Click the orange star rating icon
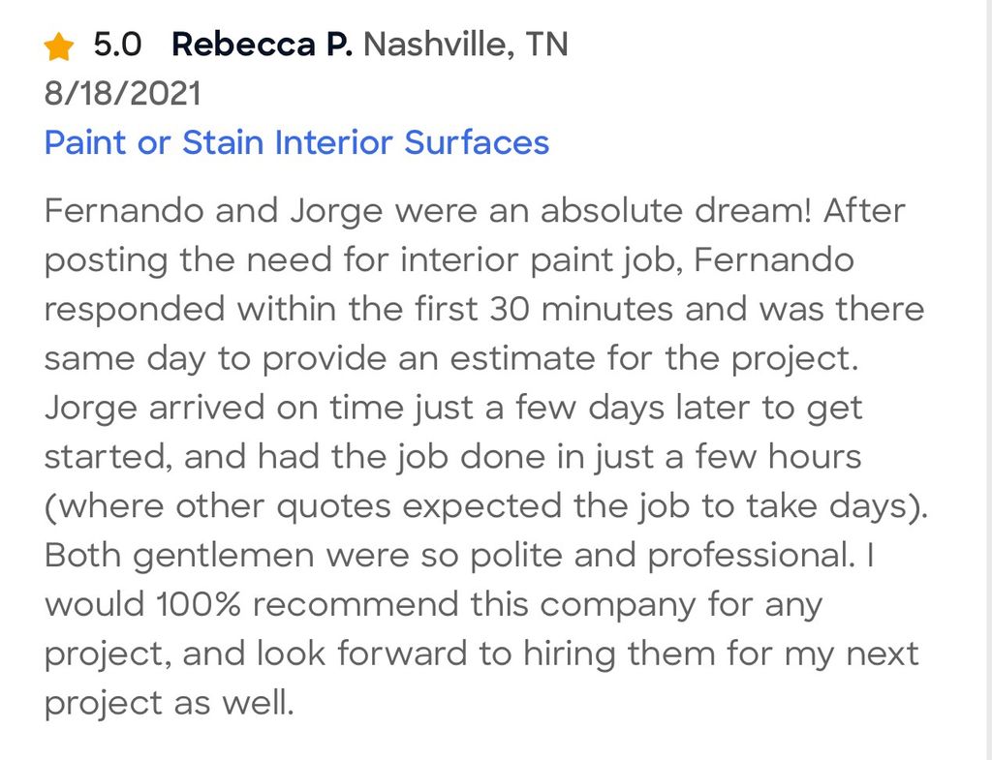The height and width of the screenshot is (760, 992). coord(59,46)
